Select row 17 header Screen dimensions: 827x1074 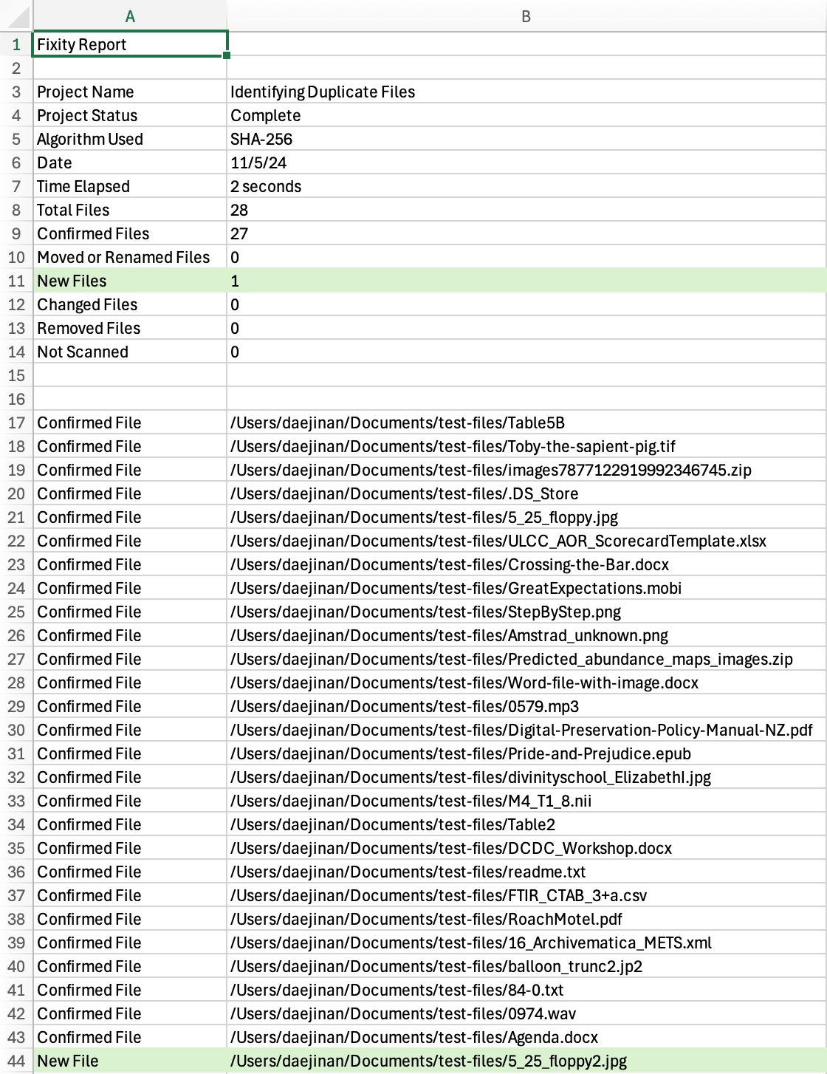tap(16, 423)
